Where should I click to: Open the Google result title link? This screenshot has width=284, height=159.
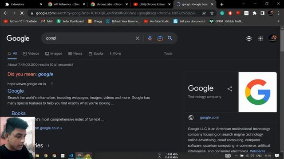[16, 91]
